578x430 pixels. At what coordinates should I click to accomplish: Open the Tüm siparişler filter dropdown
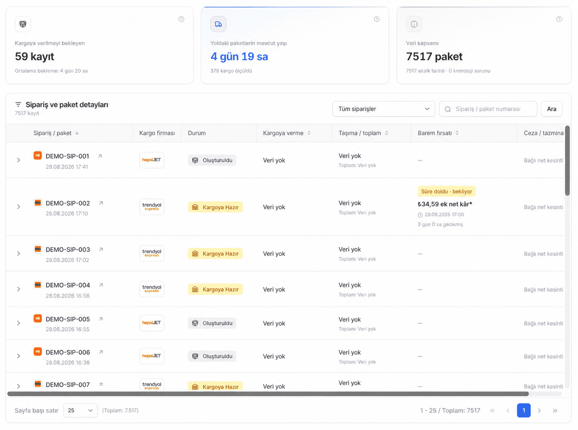pyautogui.click(x=384, y=109)
